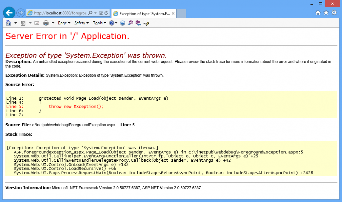Open Favorites star icon
Image resolution: width=342 pixels, height=202 pixels.
pos(326,13)
